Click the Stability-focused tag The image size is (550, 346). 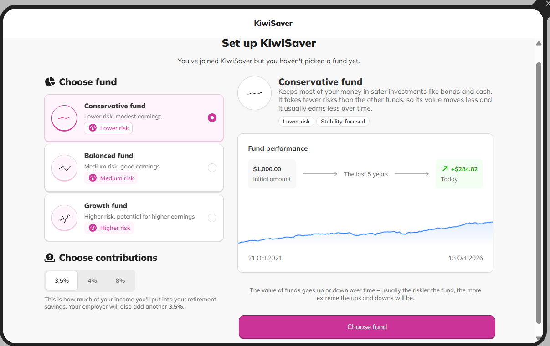coord(343,122)
